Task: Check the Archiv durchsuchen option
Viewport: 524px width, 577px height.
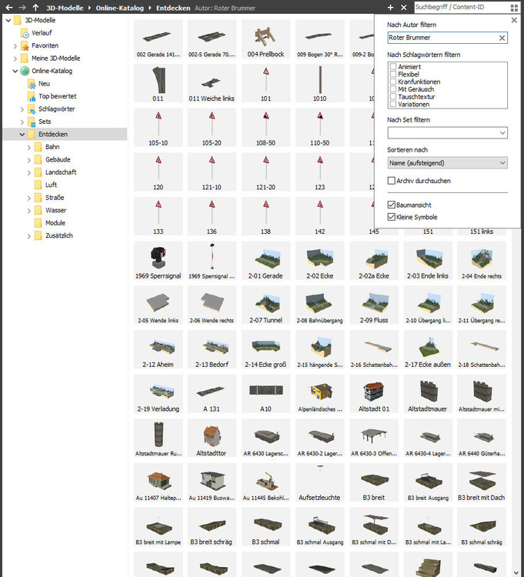Action: (x=392, y=181)
